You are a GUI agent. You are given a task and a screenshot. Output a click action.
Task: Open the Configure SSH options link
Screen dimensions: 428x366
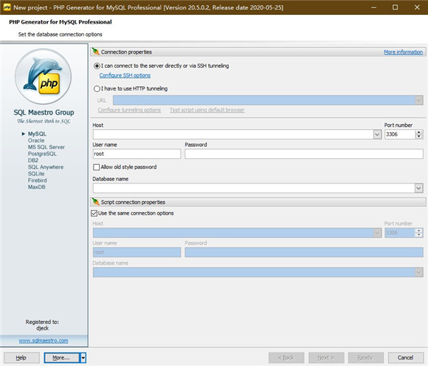(125, 76)
